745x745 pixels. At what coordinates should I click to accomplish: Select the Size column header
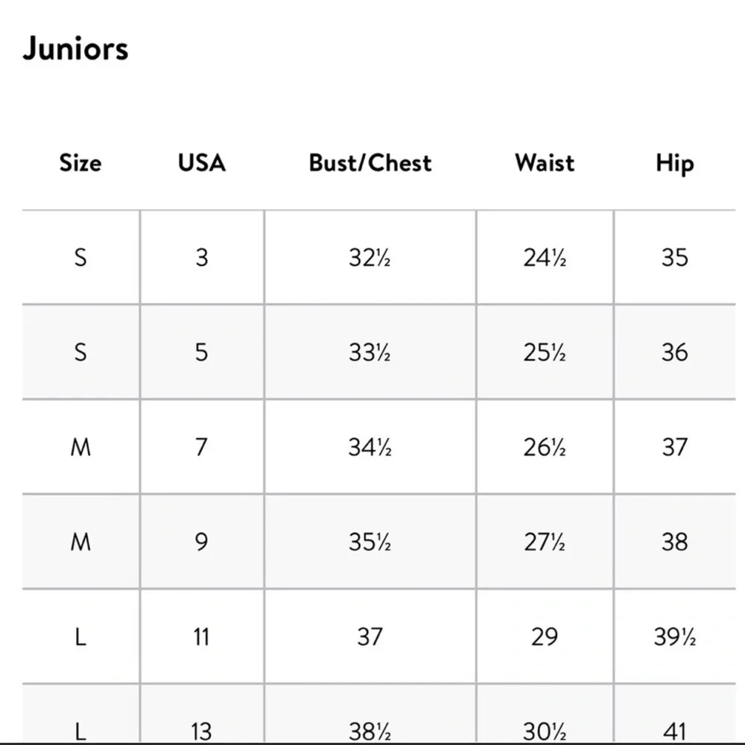(x=80, y=163)
